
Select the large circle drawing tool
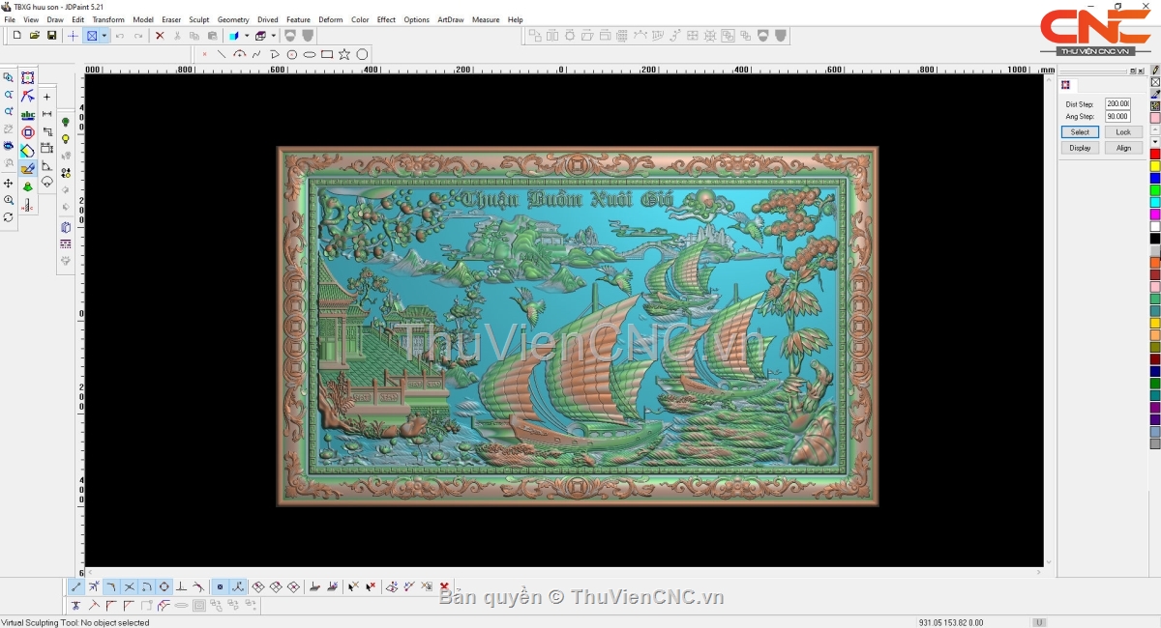pyautogui.click(x=362, y=54)
